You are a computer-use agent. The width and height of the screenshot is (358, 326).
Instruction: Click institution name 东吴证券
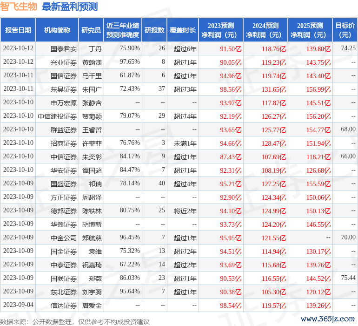(x=64, y=89)
